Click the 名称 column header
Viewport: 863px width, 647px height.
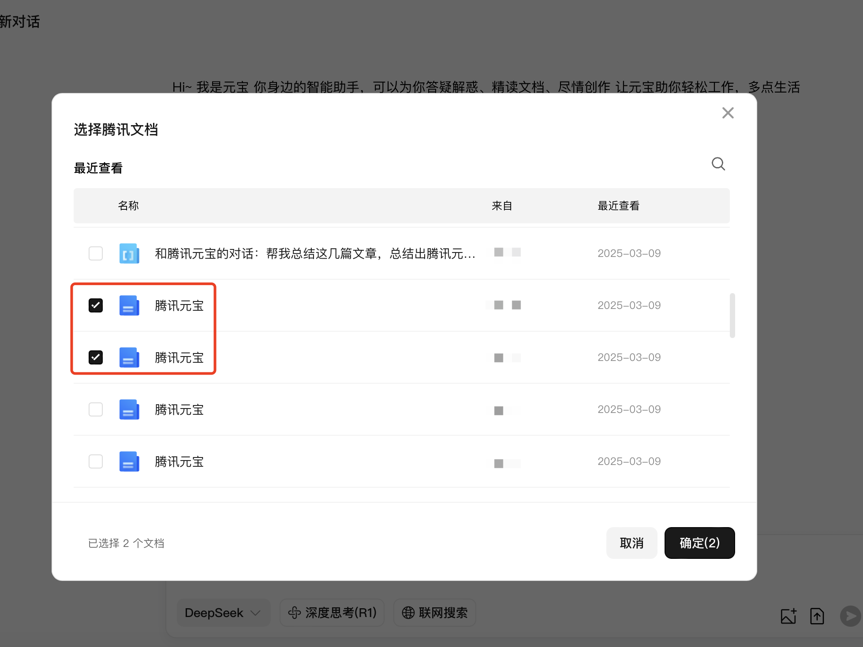tap(128, 206)
